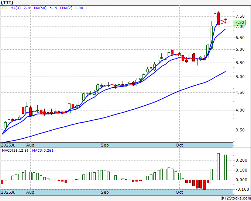Click the current price tag 7.32
The image size is (251, 201).
click(x=240, y=22)
